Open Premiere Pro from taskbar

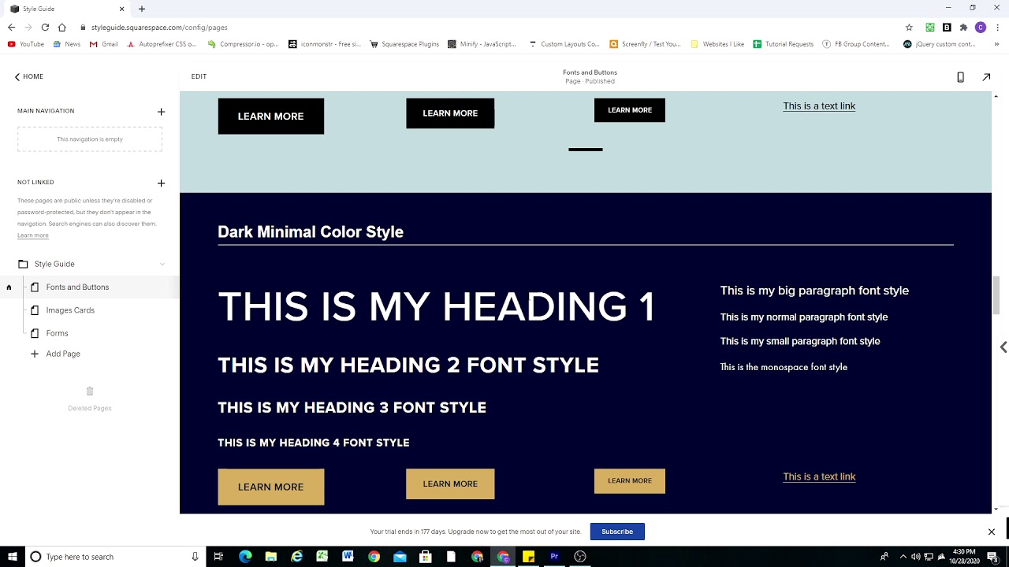pos(554,557)
